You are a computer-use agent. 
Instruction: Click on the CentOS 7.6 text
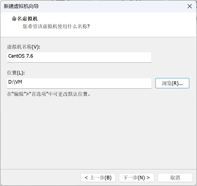[x=21, y=56]
